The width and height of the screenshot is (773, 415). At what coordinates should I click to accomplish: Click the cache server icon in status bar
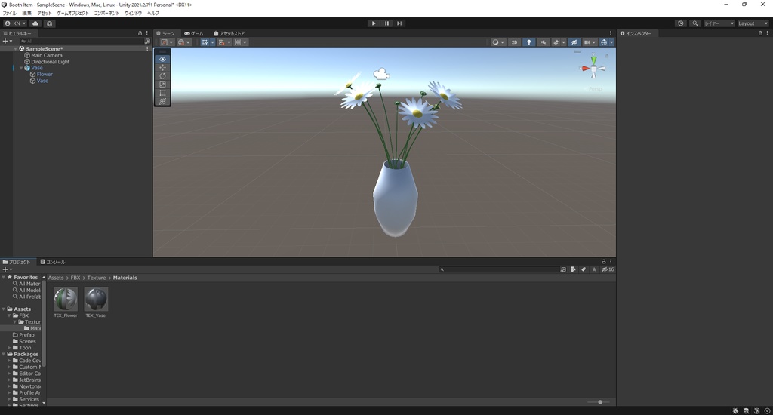click(746, 411)
